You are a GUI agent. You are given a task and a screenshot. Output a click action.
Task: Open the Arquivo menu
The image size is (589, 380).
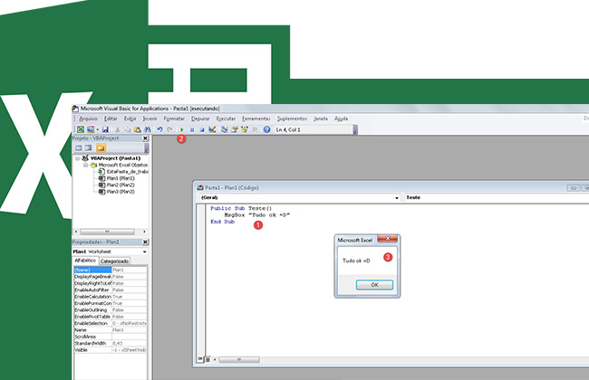point(88,119)
